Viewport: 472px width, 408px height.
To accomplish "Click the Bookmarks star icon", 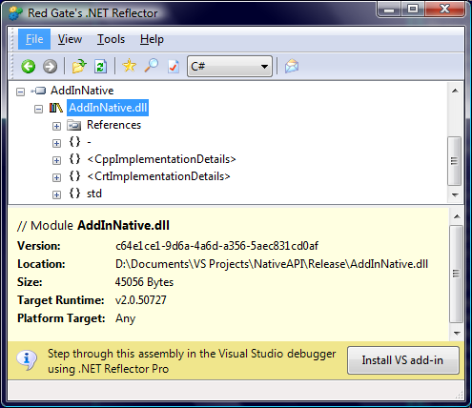I will tap(130, 66).
